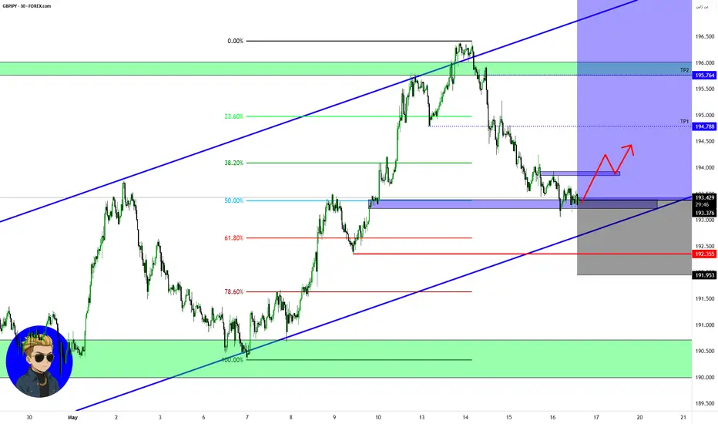Click the TP1 target label
The height and width of the screenshot is (424, 718).
[x=684, y=122]
